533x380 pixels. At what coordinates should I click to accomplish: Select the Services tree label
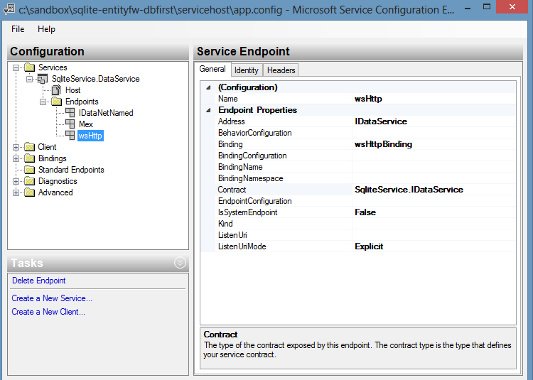point(53,67)
